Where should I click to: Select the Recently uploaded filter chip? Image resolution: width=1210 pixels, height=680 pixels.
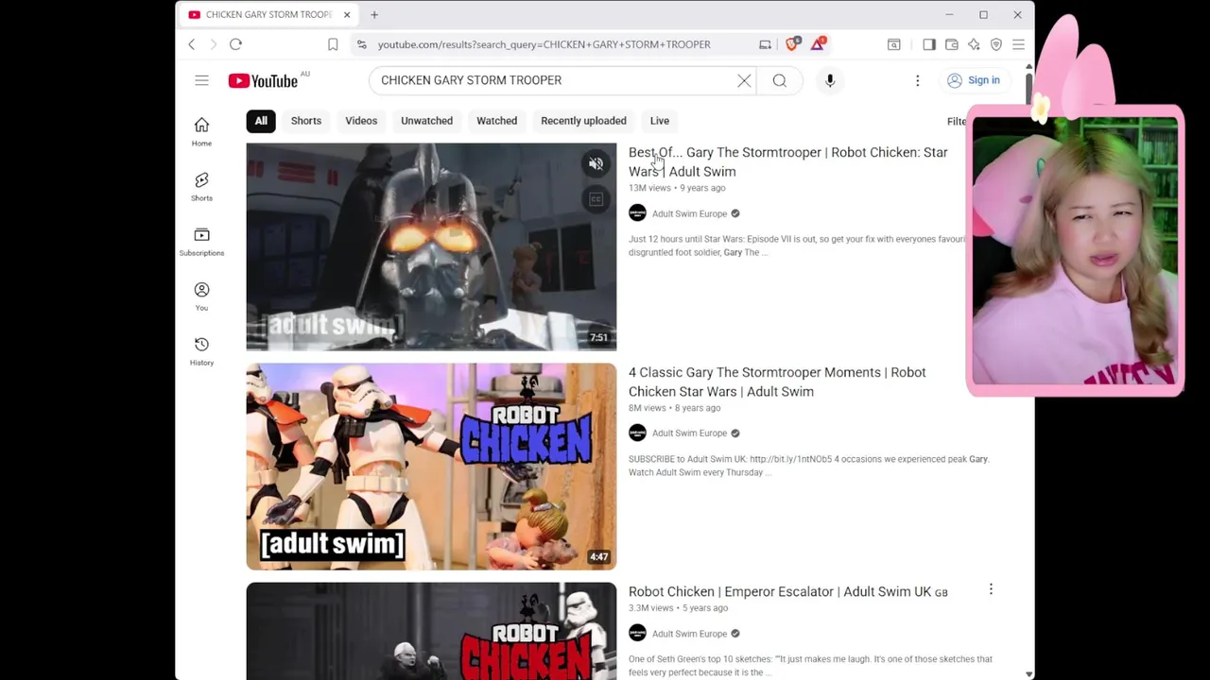click(583, 121)
